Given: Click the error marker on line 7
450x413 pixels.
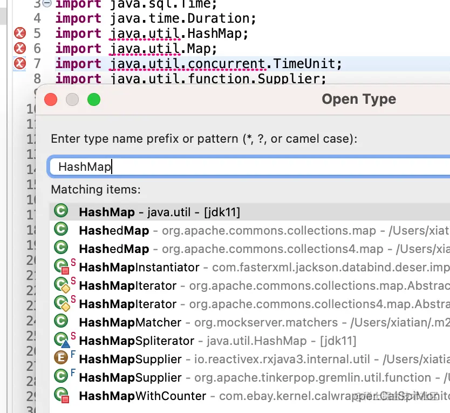Looking at the screenshot, I should [20, 64].
